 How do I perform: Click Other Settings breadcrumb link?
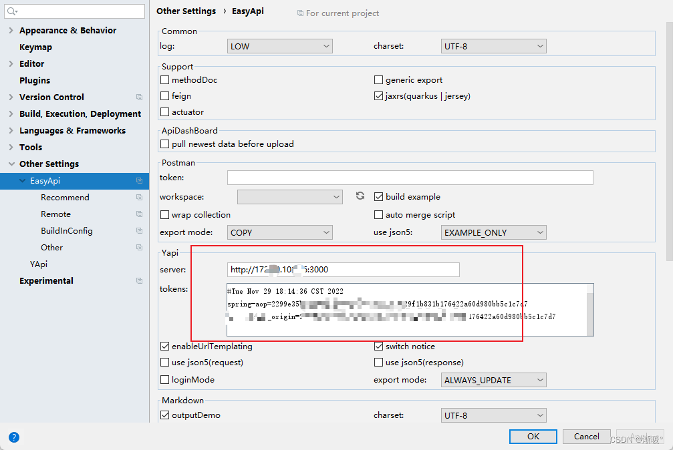(x=186, y=11)
